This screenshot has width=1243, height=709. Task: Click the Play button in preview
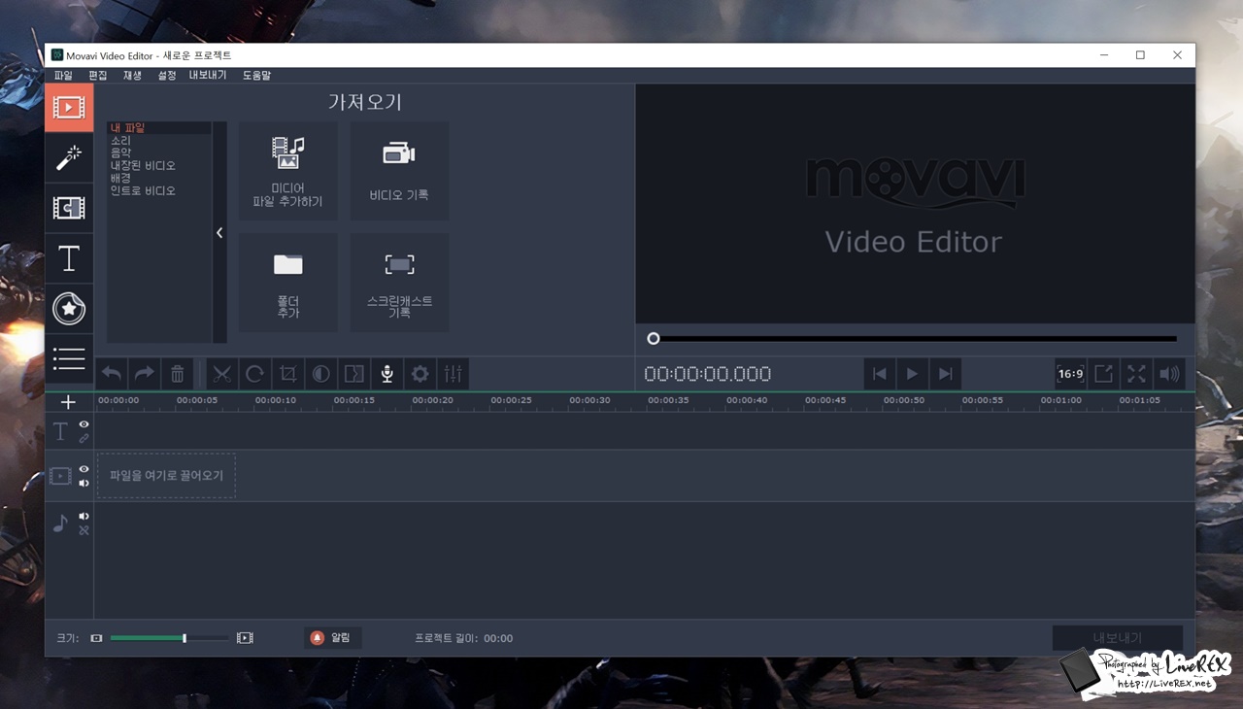point(912,374)
